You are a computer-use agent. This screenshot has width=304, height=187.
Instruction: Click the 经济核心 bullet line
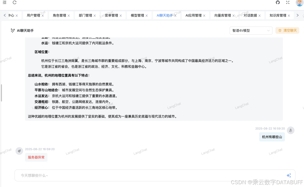pos(76,108)
